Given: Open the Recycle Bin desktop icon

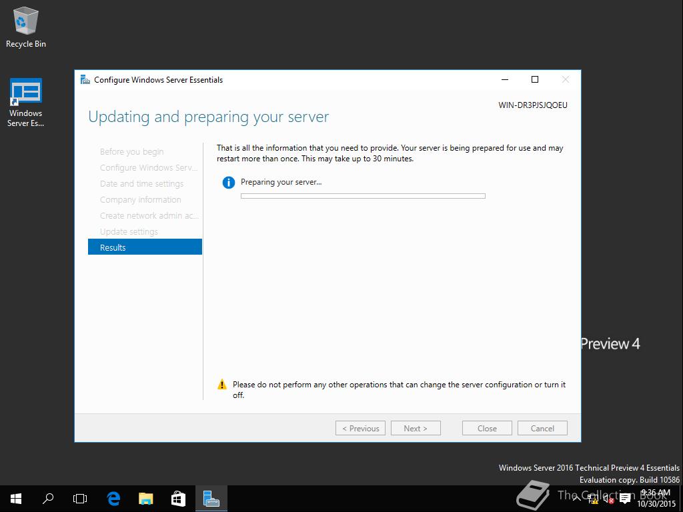Looking at the screenshot, I should 26,27.
